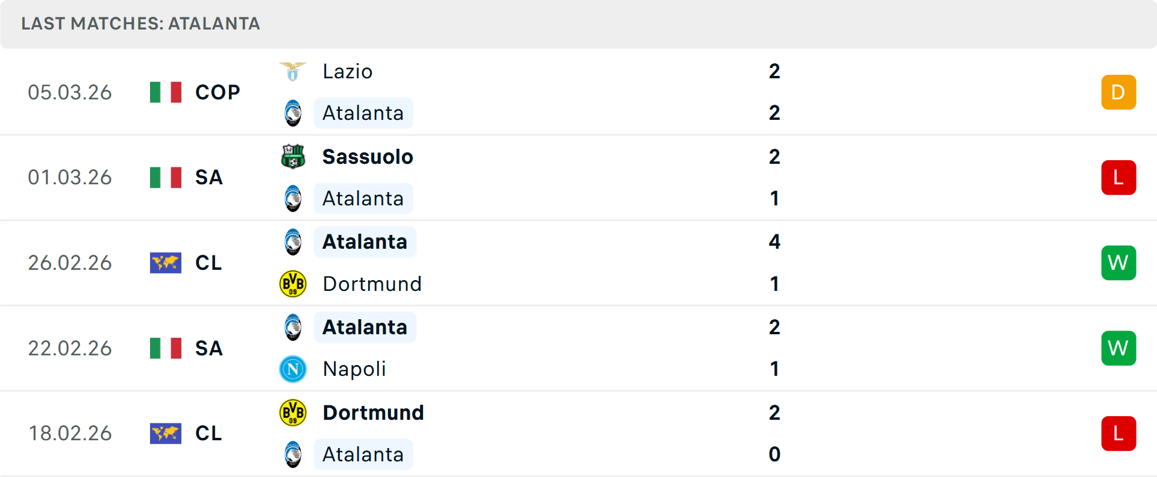Click highlighted Atalanta name in Napoli match
The height and width of the screenshot is (477, 1157).
coord(365,327)
